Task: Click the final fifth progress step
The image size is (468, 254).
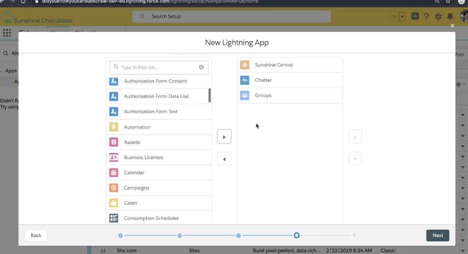Action: (x=354, y=236)
